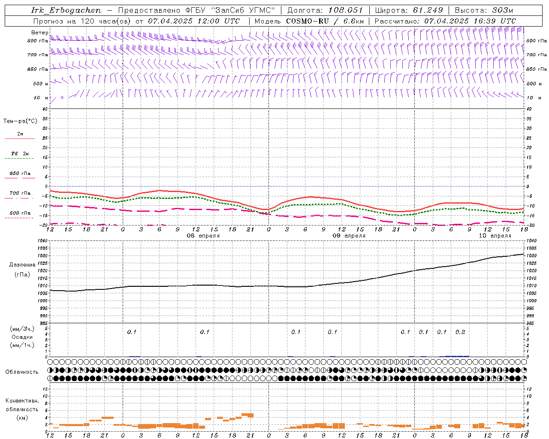Click the Высота: 303м header field

pos(484,10)
